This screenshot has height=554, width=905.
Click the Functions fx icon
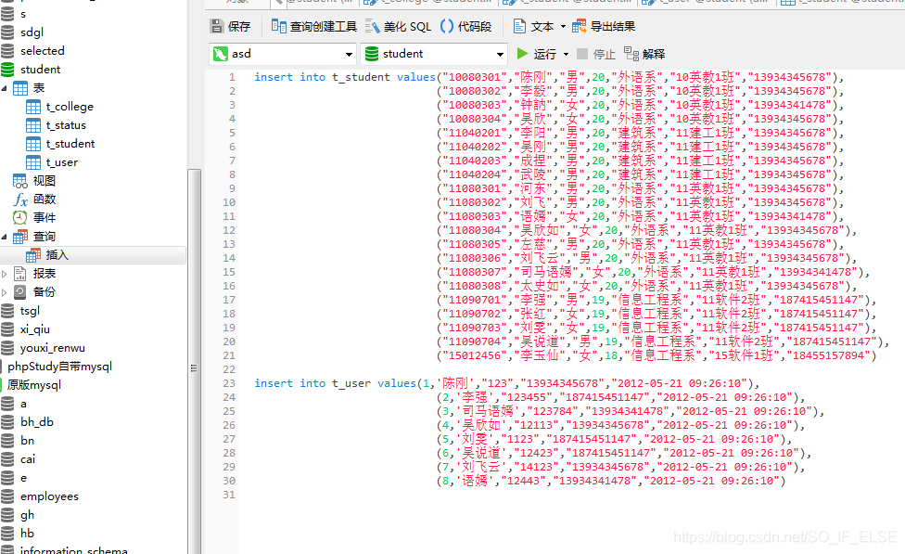[x=20, y=200]
